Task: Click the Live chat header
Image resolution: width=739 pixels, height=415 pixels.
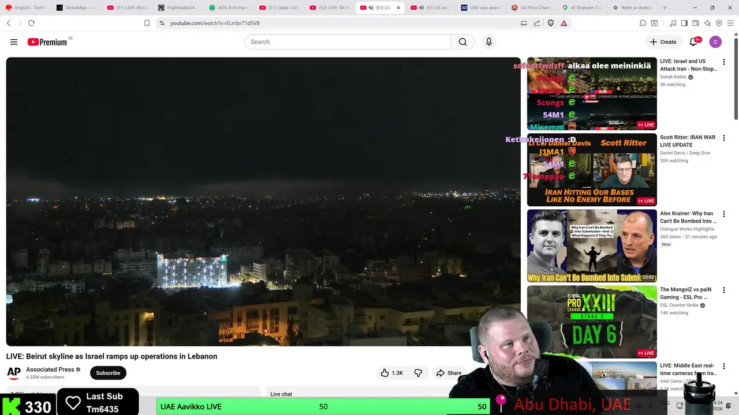Action: click(281, 394)
